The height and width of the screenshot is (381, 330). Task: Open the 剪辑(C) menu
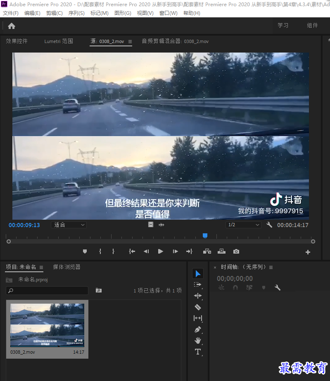click(55, 13)
